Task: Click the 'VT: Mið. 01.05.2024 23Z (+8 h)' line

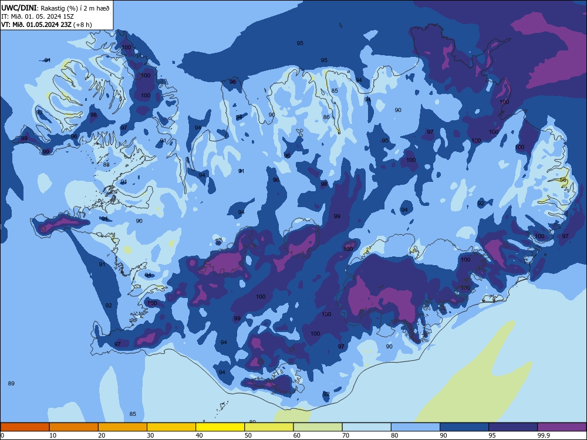Action: [x=46, y=25]
